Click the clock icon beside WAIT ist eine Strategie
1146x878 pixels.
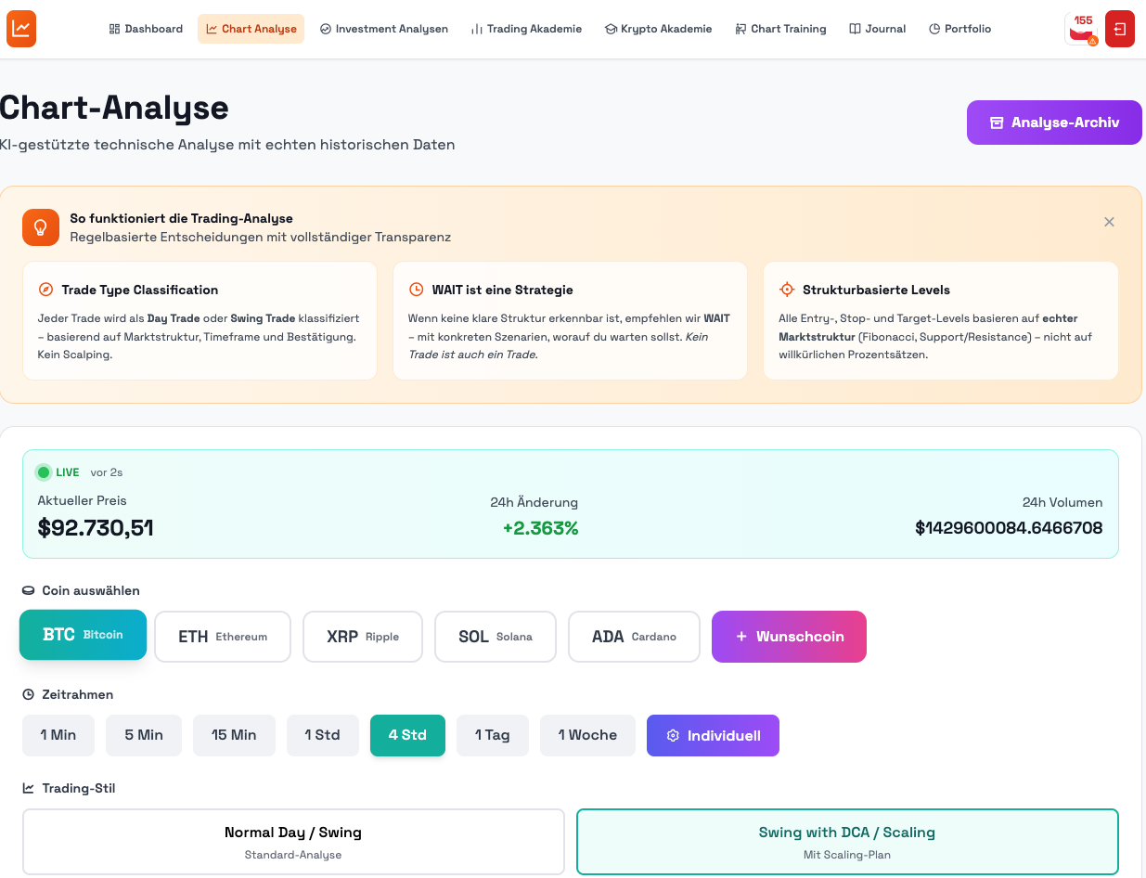click(x=416, y=290)
